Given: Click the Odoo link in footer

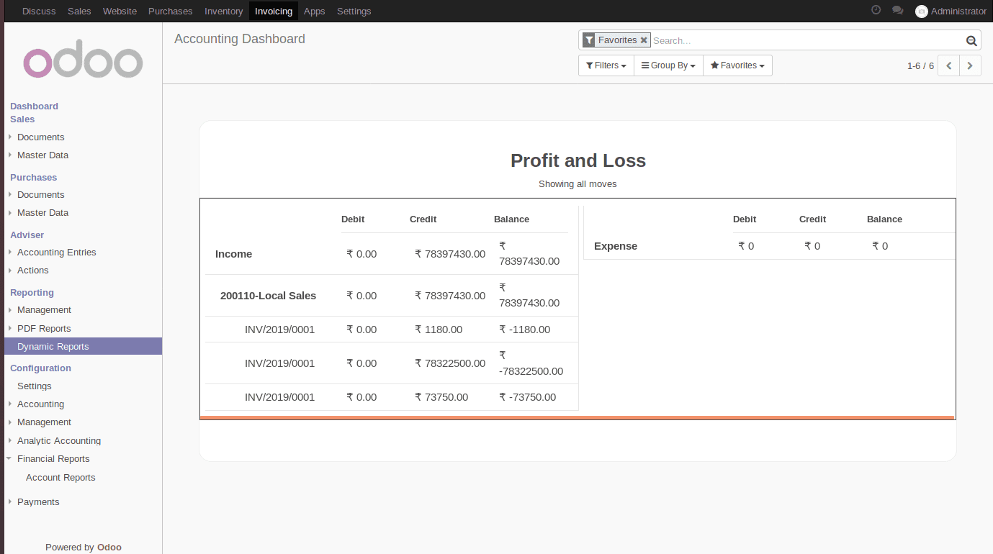Looking at the screenshot, I should 109,547.
